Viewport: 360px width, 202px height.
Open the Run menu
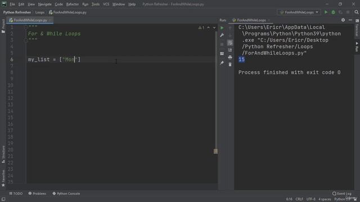pos(85,4)
